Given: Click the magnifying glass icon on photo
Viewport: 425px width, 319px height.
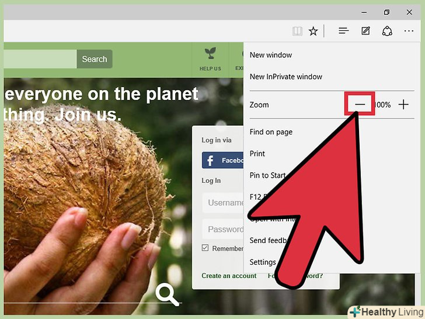Looking at the screenshot, I should click(x=167, y=294).
